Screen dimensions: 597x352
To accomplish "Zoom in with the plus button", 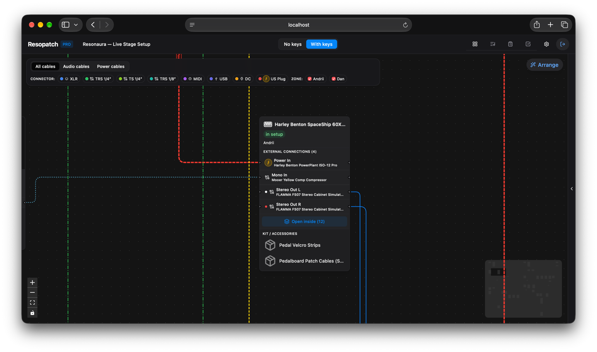I will [32, 282].
